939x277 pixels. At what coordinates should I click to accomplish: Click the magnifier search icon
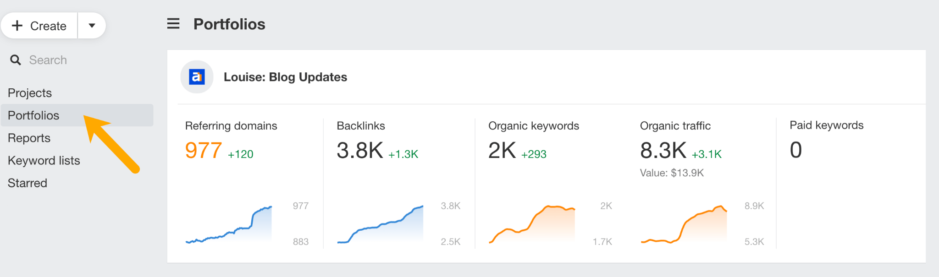(16, 60)
